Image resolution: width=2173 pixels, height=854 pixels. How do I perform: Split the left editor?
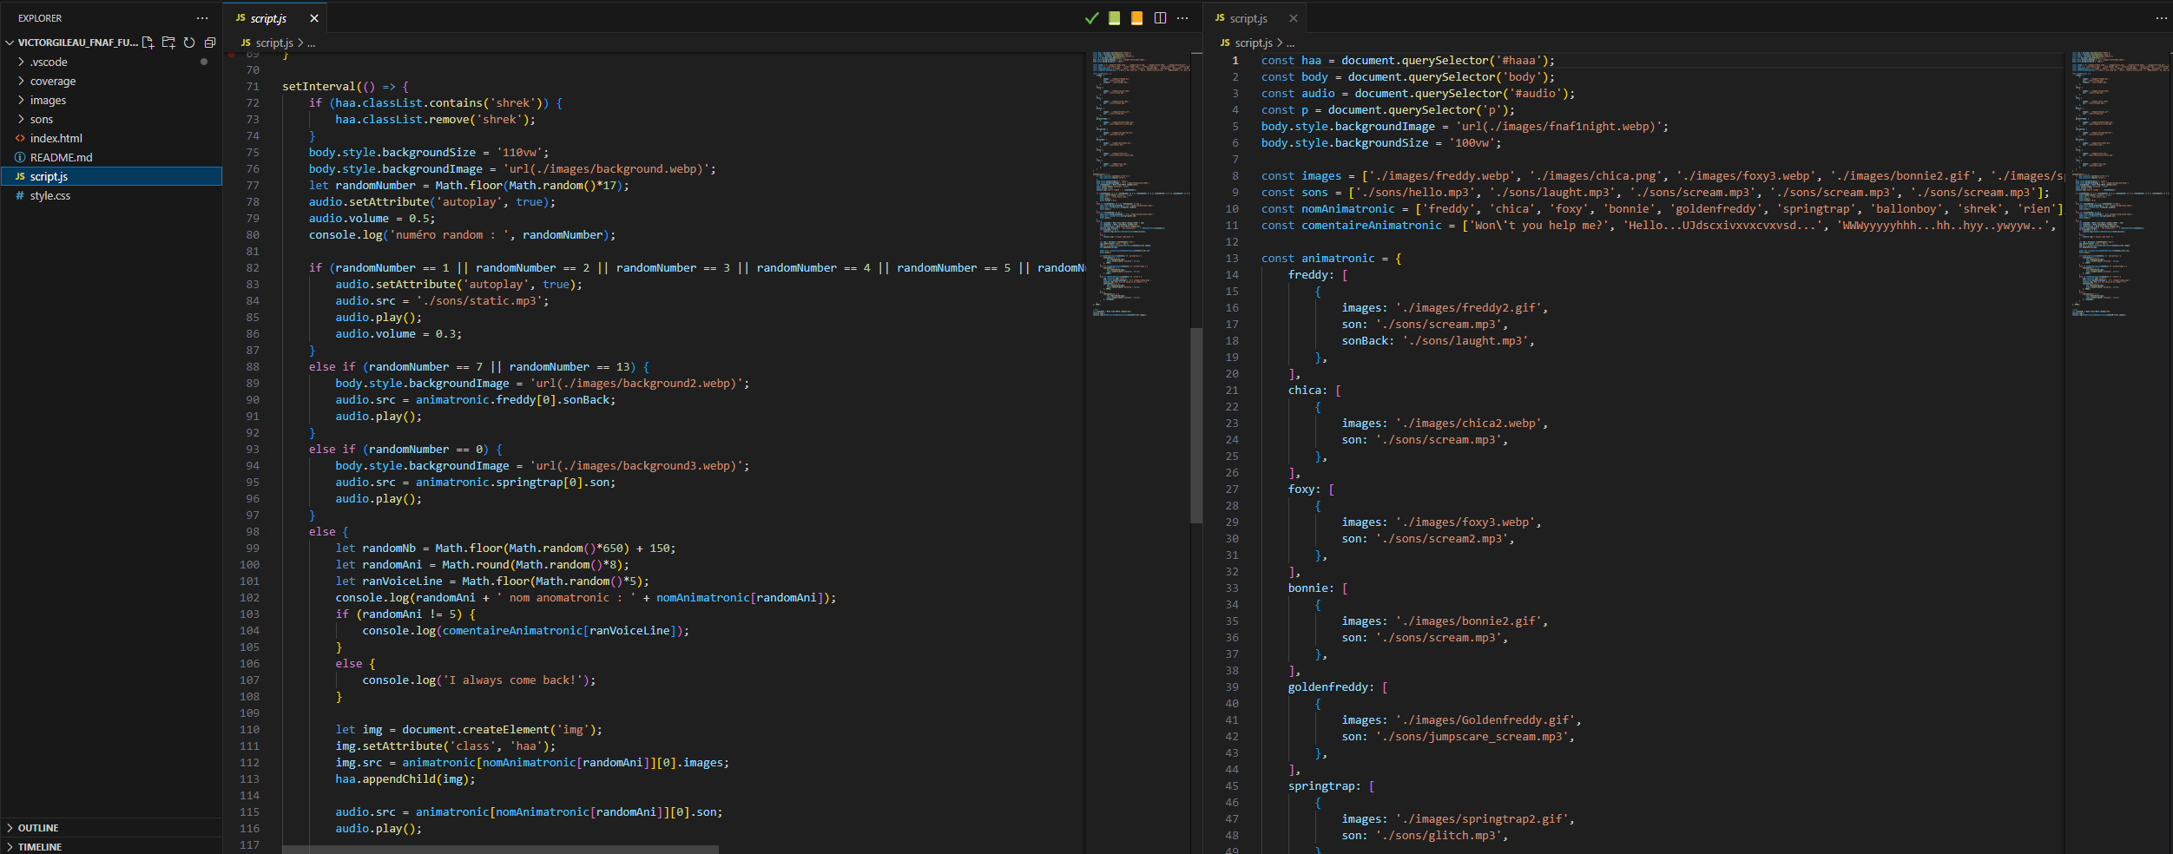pyautogui.click(x=1160, y=18)
